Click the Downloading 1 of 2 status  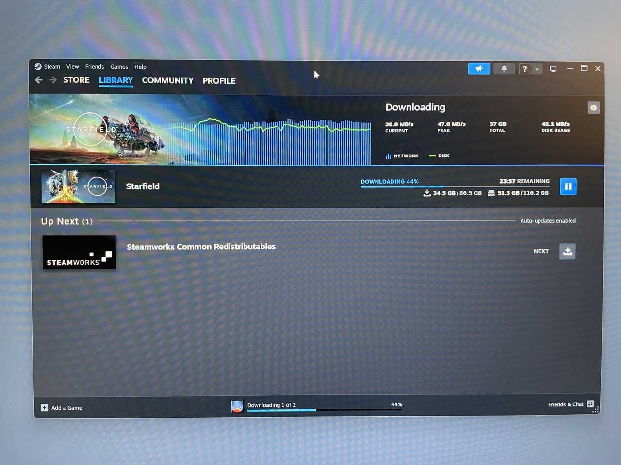click(272, 405)
